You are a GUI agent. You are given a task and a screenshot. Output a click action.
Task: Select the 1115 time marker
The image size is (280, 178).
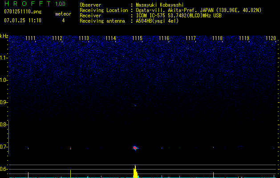[138, 39]
